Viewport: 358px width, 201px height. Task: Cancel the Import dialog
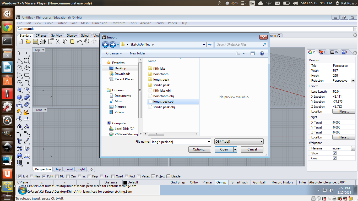tap(252, 149)
